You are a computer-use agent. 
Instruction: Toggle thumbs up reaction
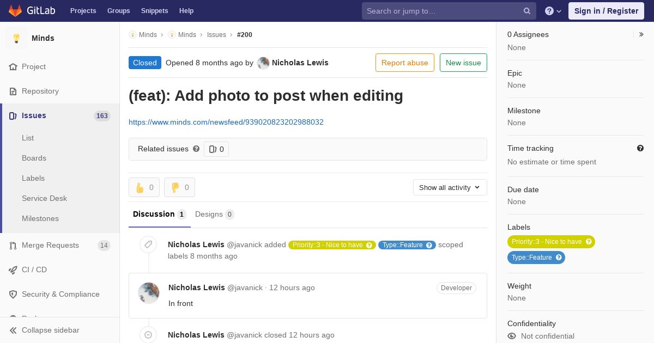click(144, 187)
